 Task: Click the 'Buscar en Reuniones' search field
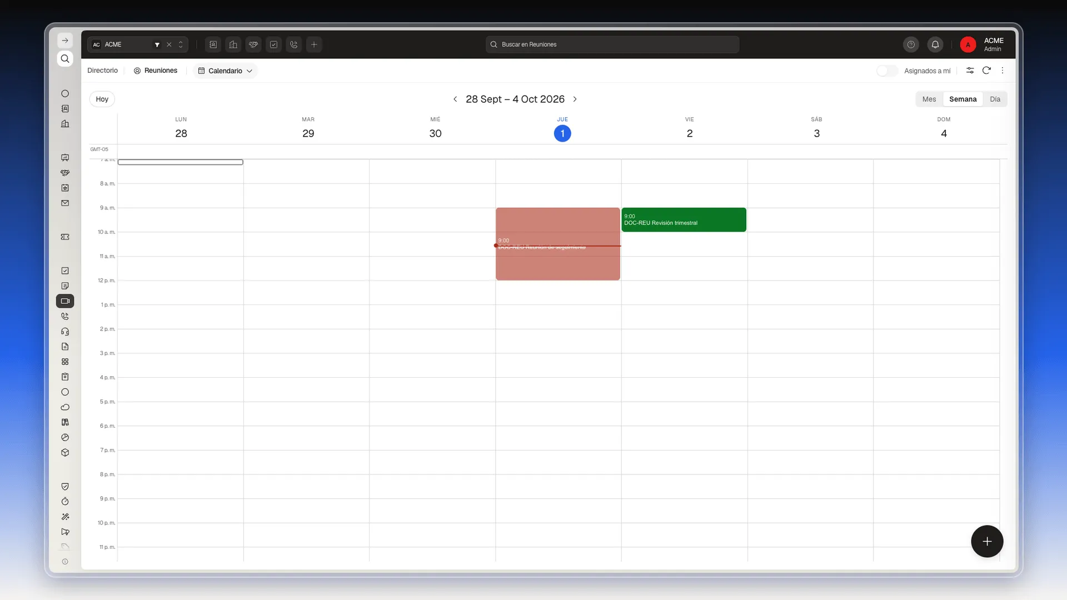point(612,44)
